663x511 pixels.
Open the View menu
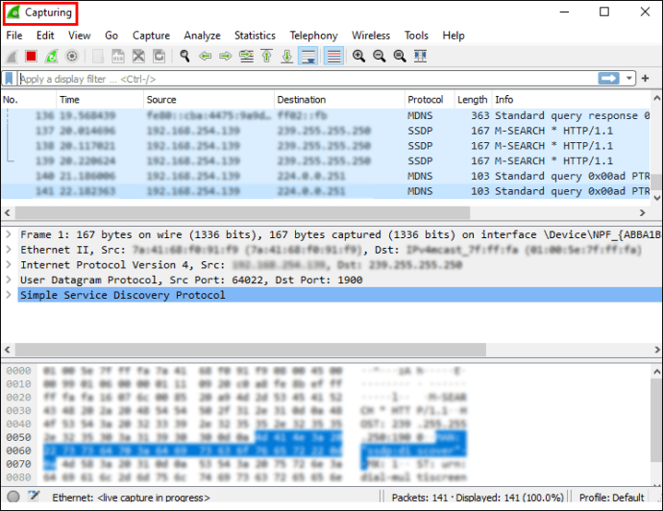point(80,36)
